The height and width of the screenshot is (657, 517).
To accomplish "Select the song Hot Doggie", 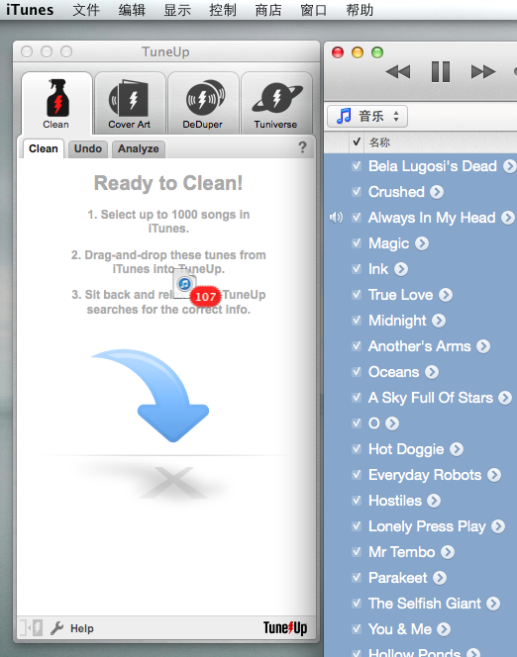I will (406, 449).
